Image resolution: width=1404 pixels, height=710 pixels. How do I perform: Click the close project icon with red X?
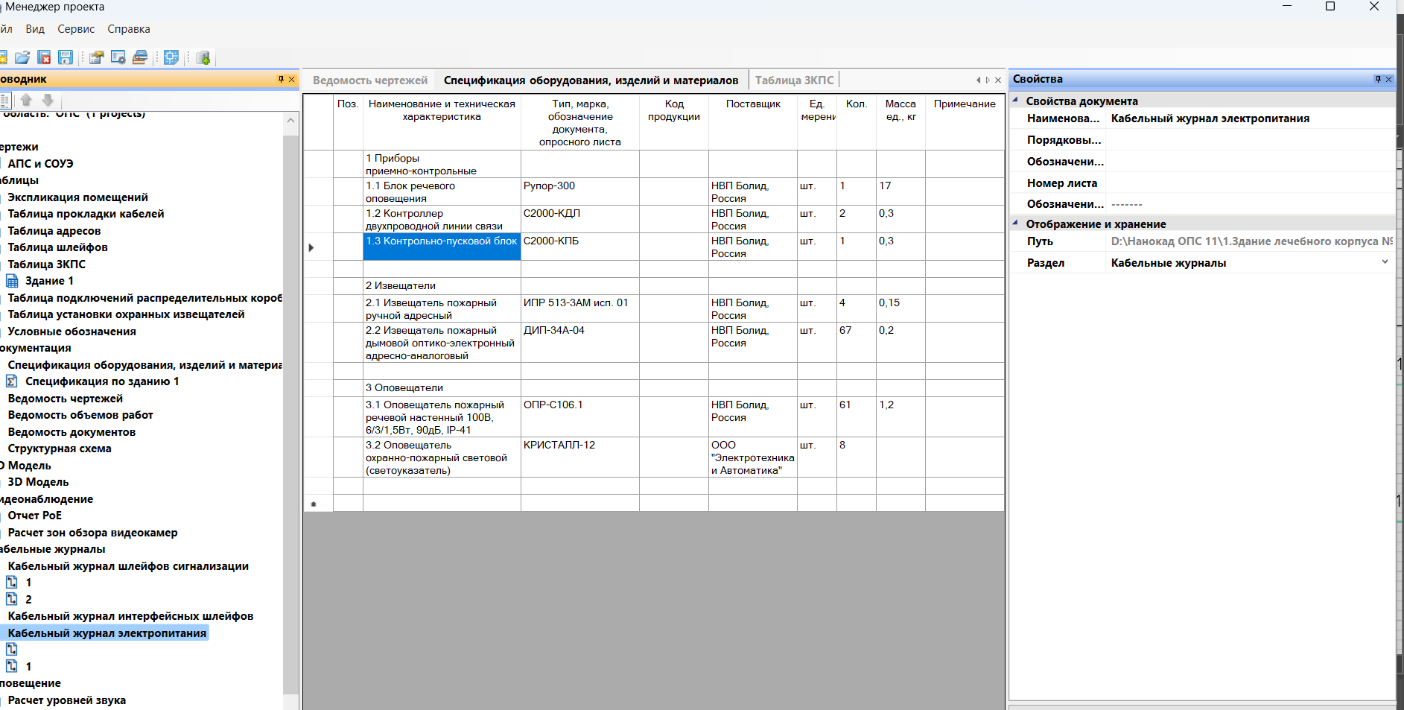44,57
